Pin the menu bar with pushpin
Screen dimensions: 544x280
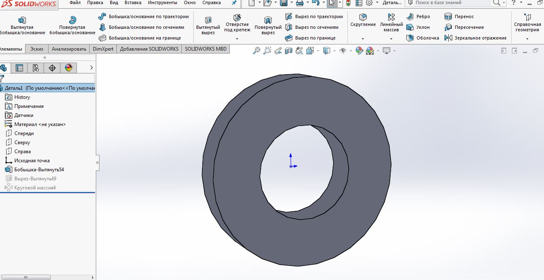[x=234, y=3]
